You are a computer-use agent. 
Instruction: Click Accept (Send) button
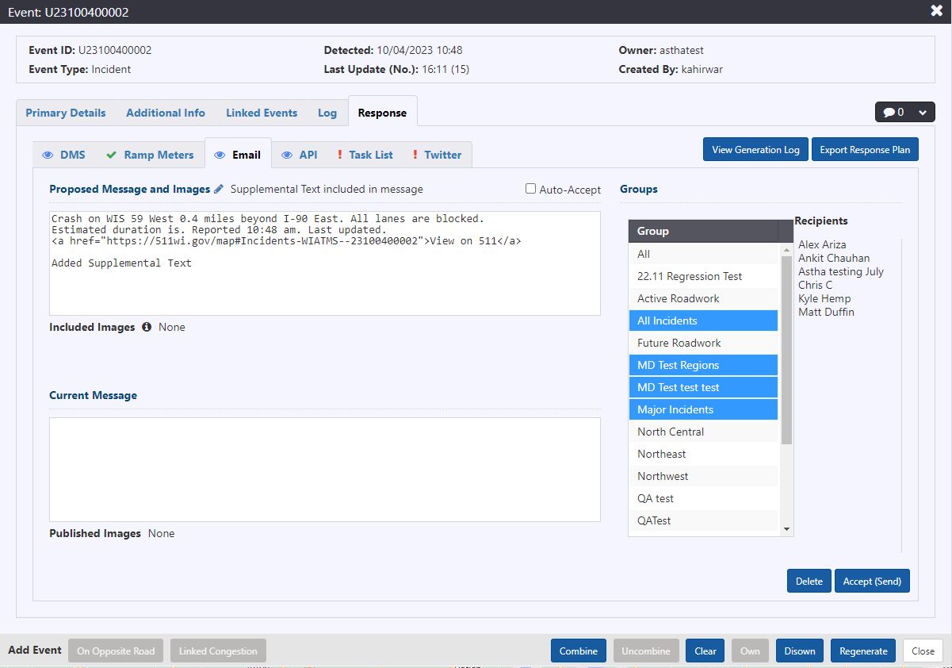[x=872, y=581]
